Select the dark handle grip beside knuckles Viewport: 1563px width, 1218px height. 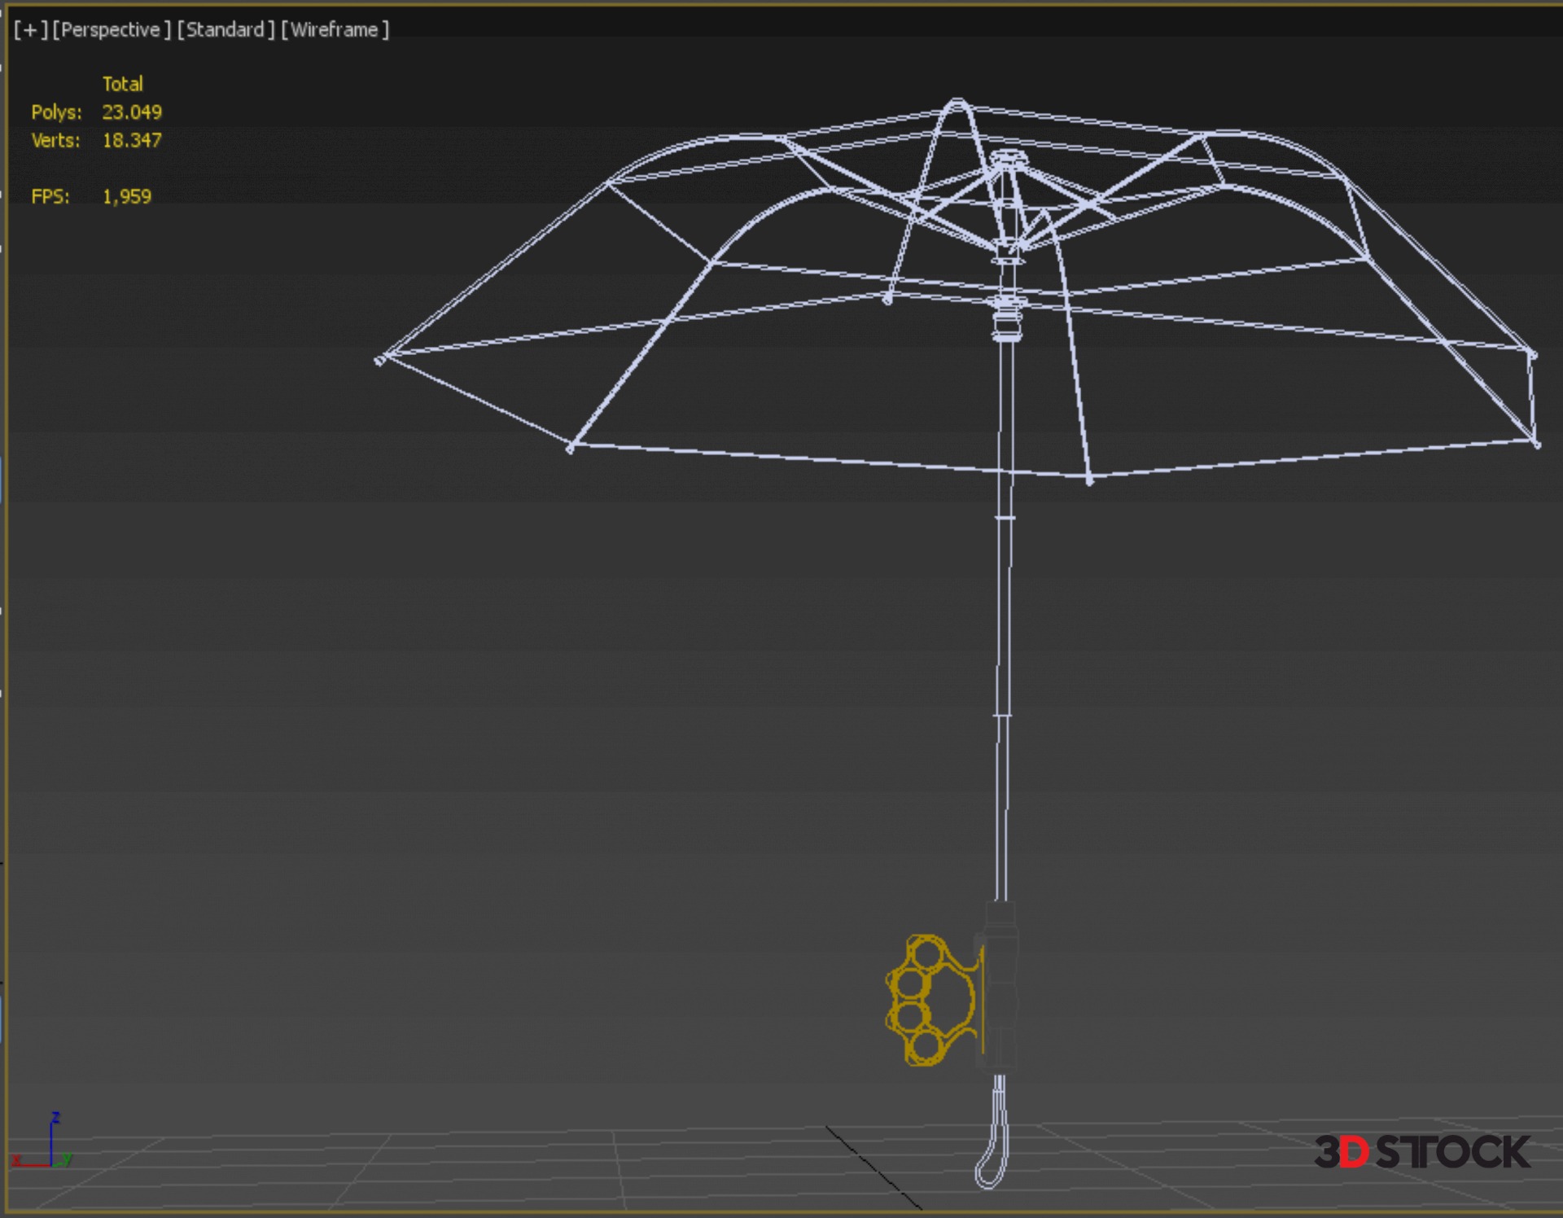tap(1001, 989)
